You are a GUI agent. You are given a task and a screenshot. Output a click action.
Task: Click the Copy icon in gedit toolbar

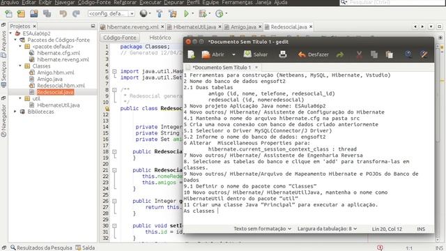pos(374,54)
